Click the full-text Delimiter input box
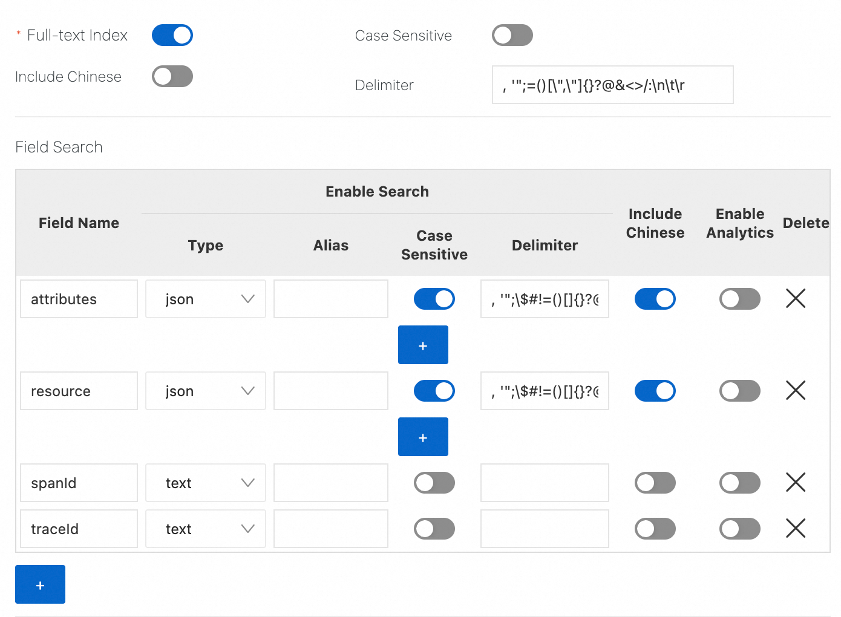 612,85
